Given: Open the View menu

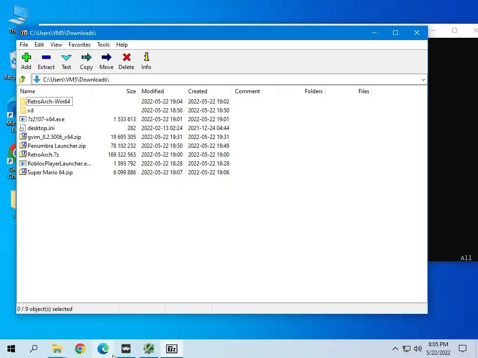Looking at the screenshot, I should coord(56,45).
